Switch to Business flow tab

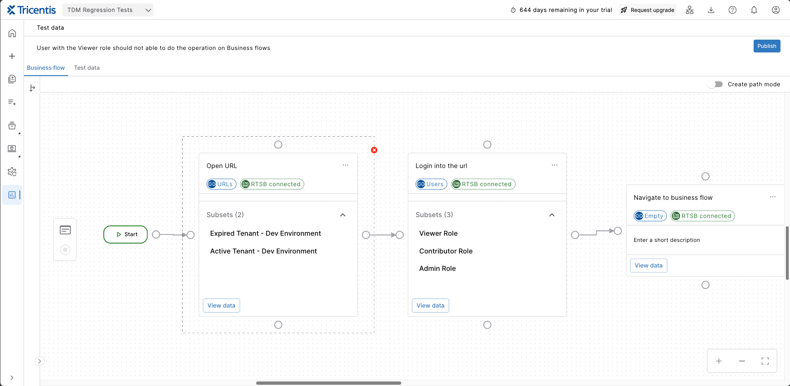click(x=46, y=68)
